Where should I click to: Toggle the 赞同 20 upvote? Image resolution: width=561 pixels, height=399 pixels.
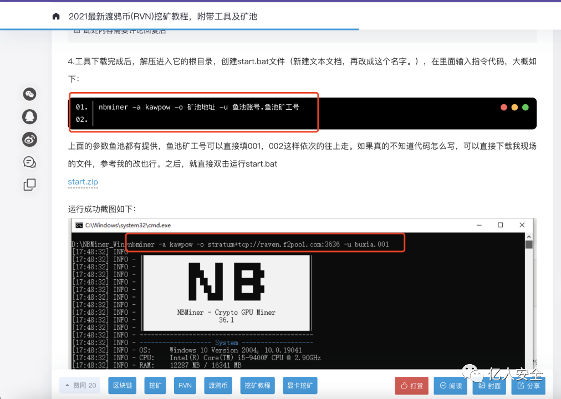pos(79,385)
